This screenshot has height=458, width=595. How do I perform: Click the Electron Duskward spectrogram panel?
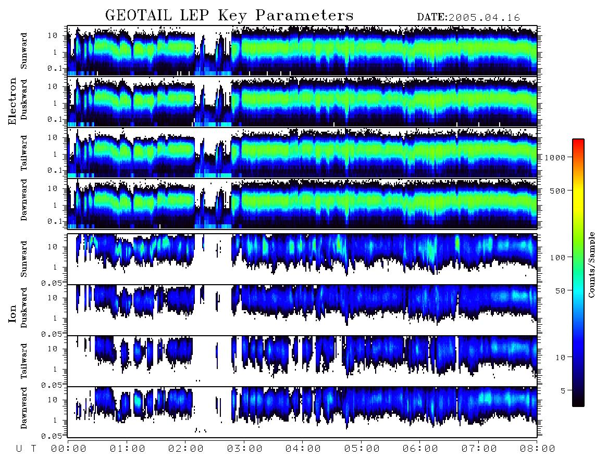(302, 101)
